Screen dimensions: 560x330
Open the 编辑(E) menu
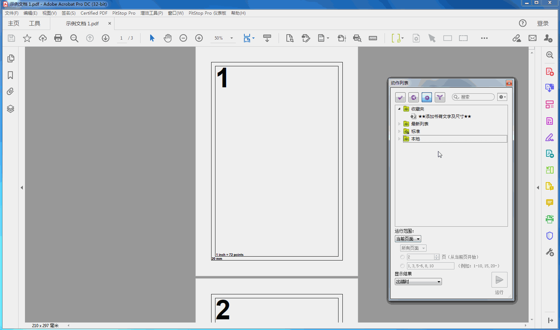[x=30, y=13]
